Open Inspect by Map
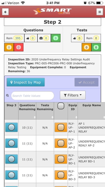 pos(26,82)
